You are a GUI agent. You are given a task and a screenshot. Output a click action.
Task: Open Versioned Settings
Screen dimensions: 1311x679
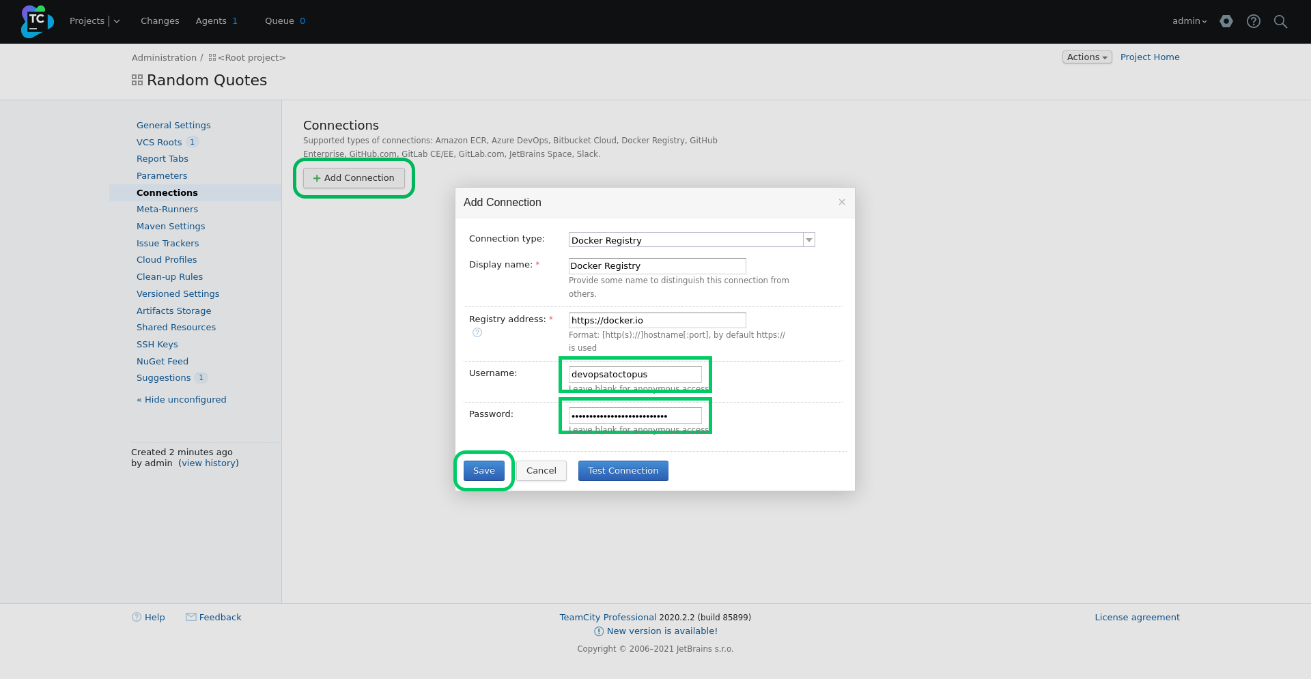(178, 294)
